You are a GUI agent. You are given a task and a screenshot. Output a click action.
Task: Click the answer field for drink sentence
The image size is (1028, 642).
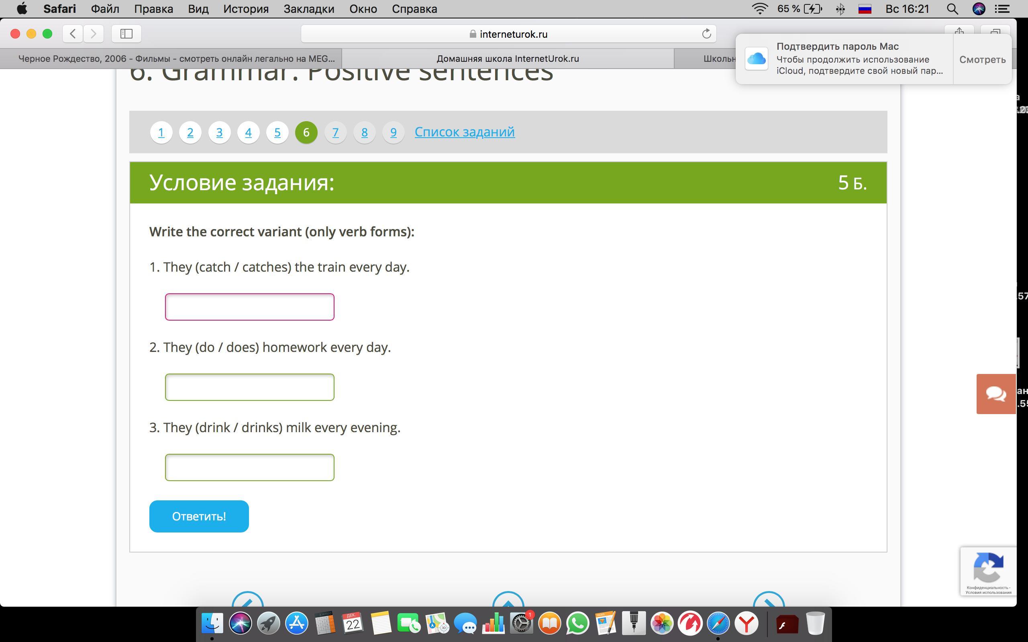pos(249,467)
